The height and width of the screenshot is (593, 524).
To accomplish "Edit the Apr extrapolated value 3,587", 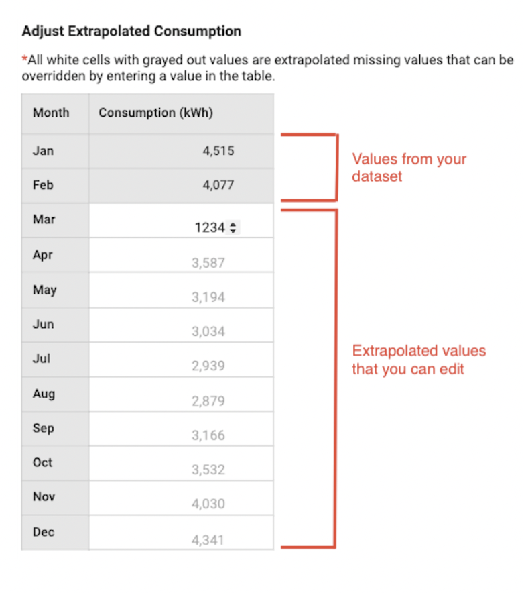I will [x=181, y=256].
